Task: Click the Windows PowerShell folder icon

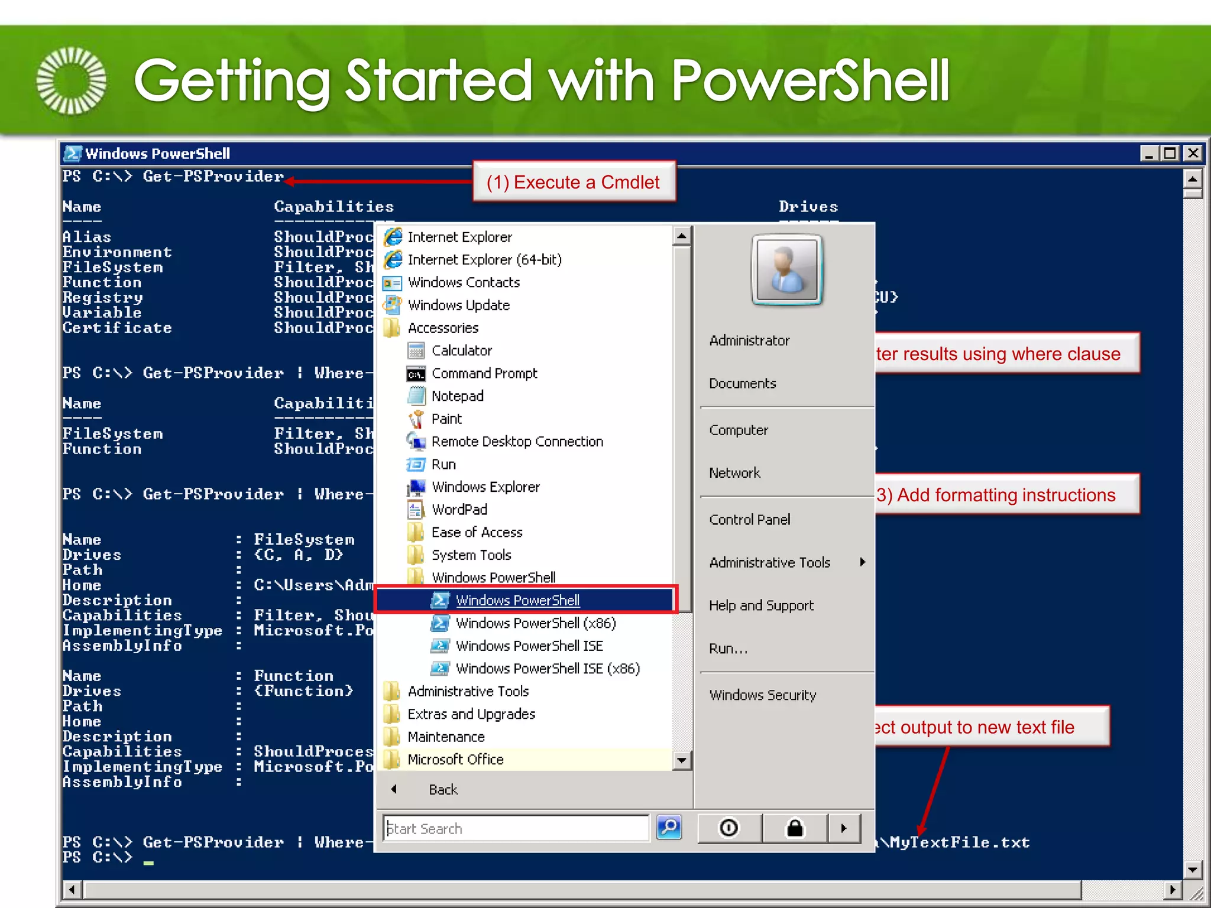Action: (416, 576)
